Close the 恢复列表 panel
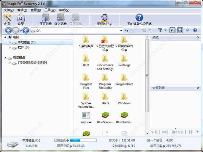Viewport: 203px width, 152px height. point(198,88)
